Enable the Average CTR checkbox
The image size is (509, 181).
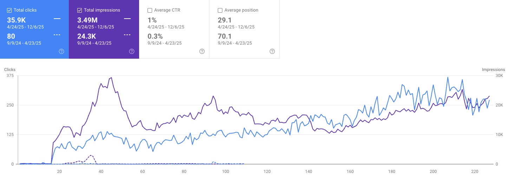point(150,10)
